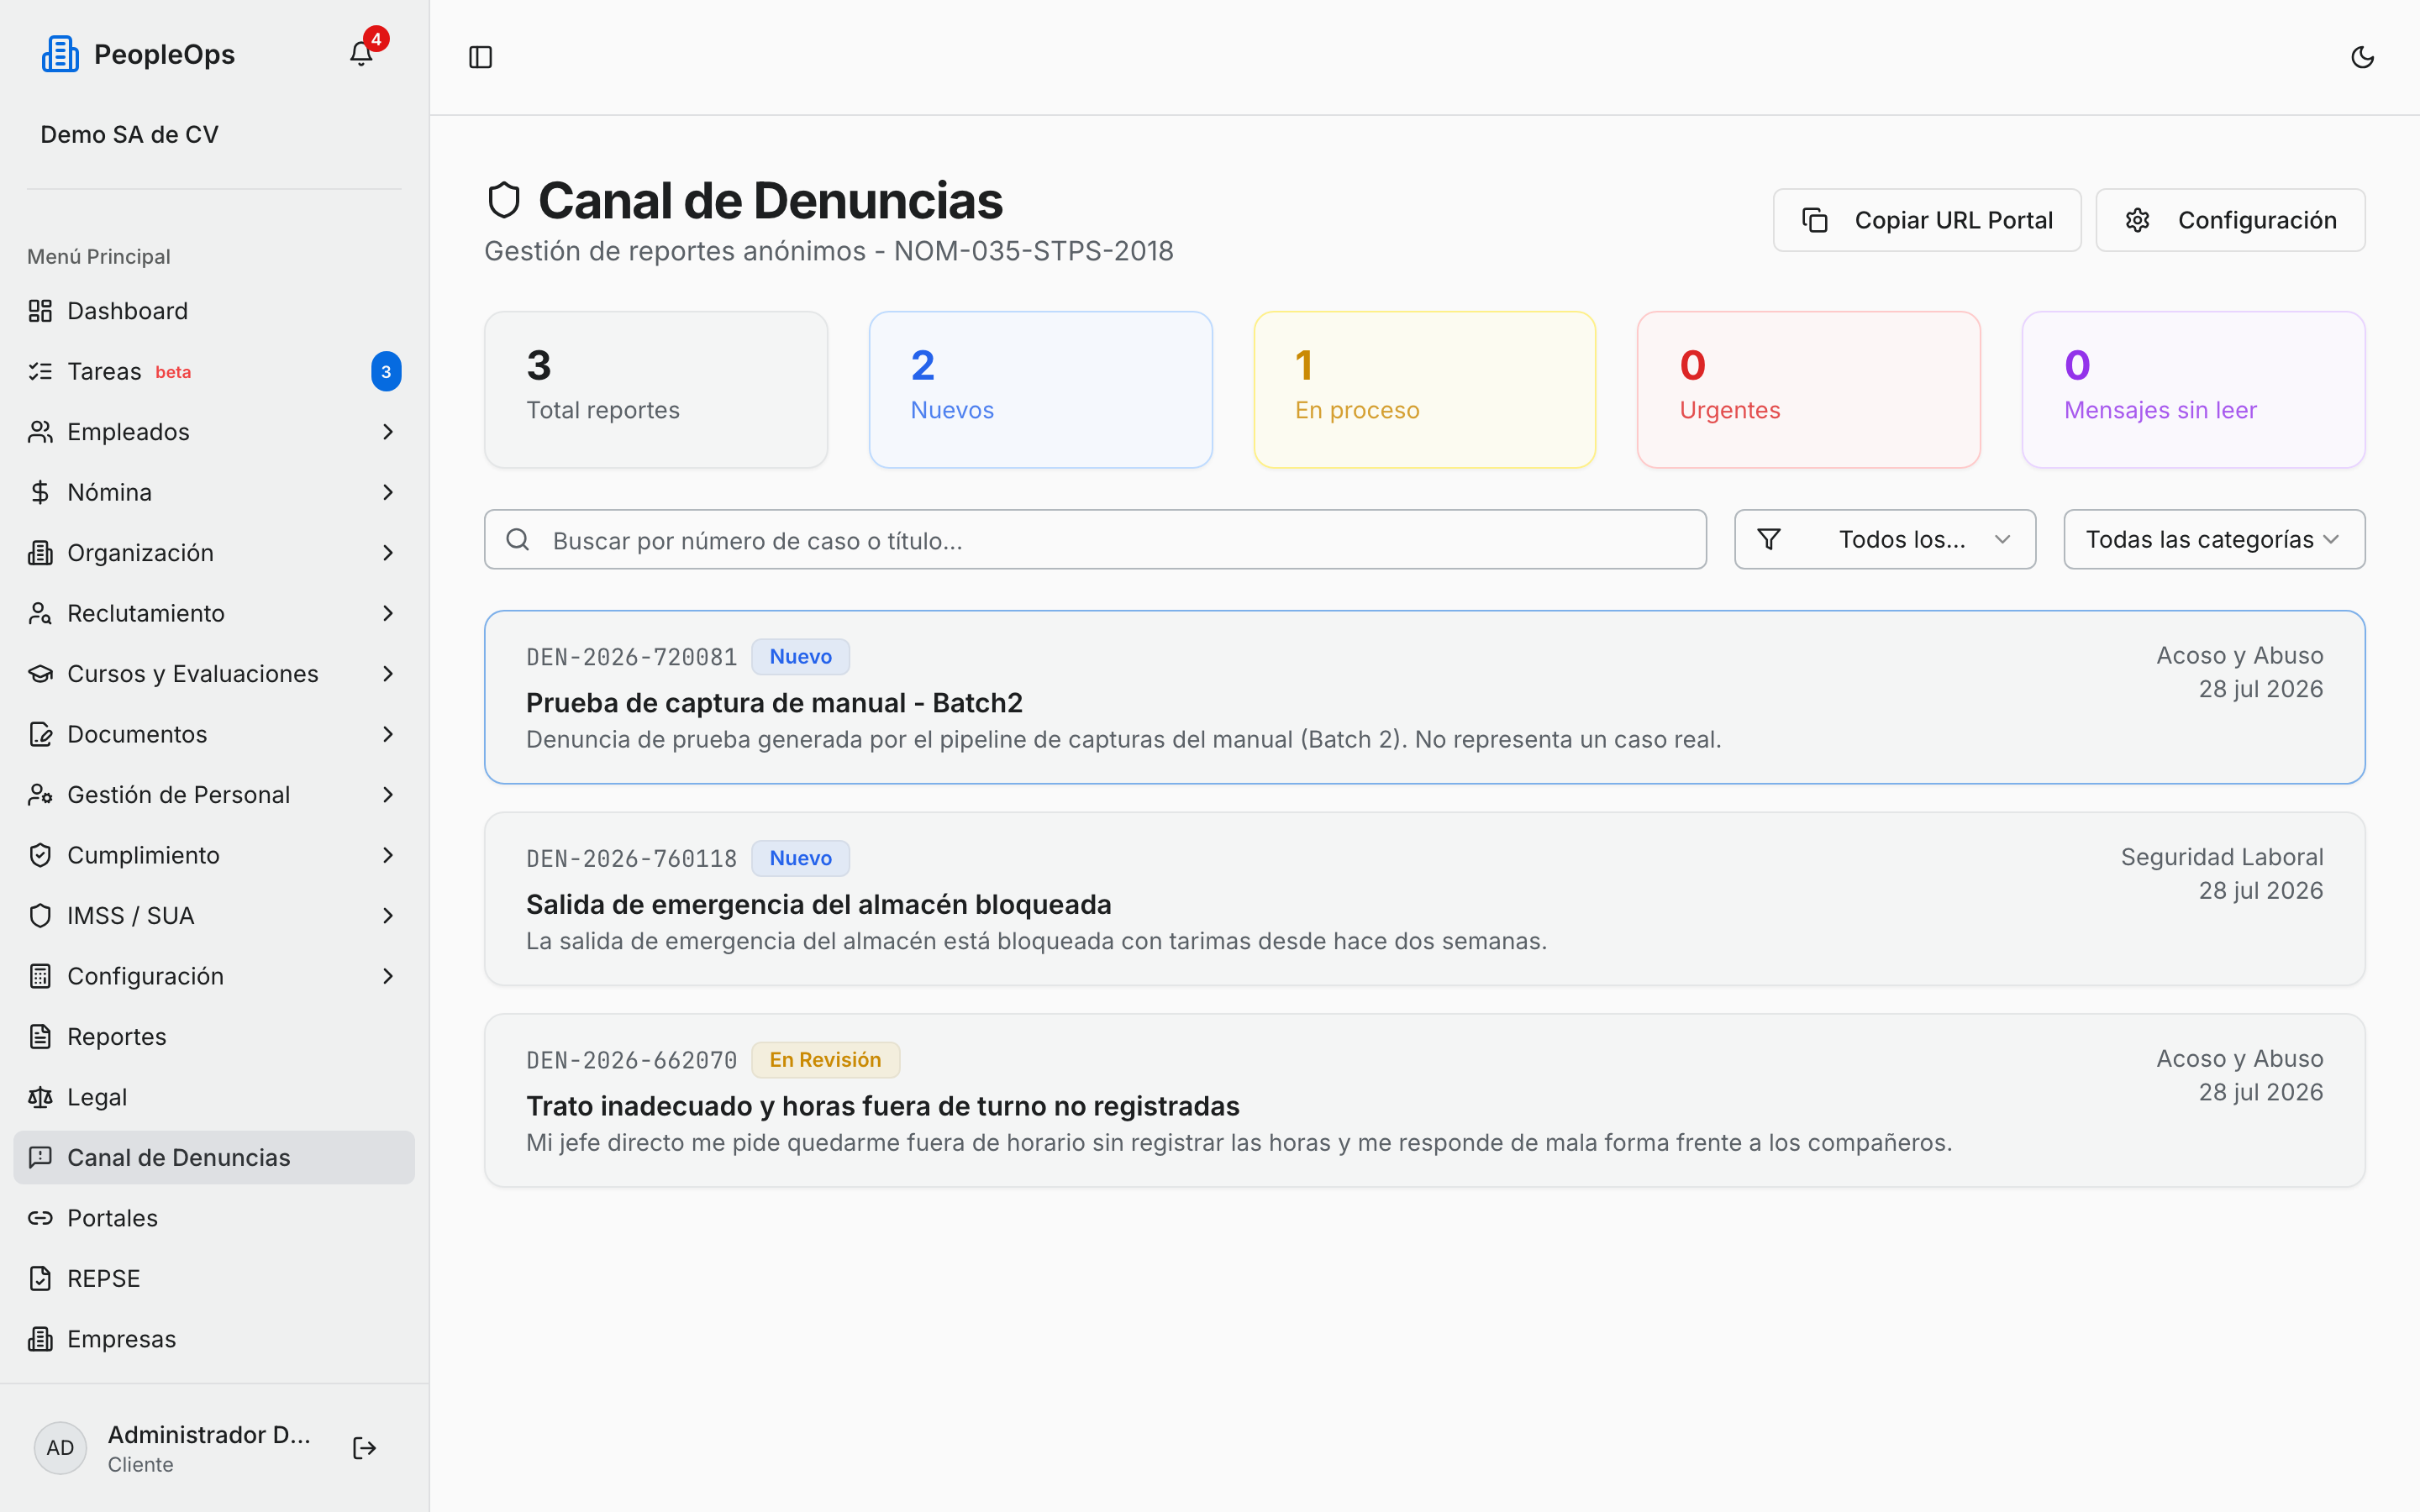Click the Gestión de Personal user-gear icon
The width and height of the screenshot is (2420, 1512).
click(x=40, y=795)
